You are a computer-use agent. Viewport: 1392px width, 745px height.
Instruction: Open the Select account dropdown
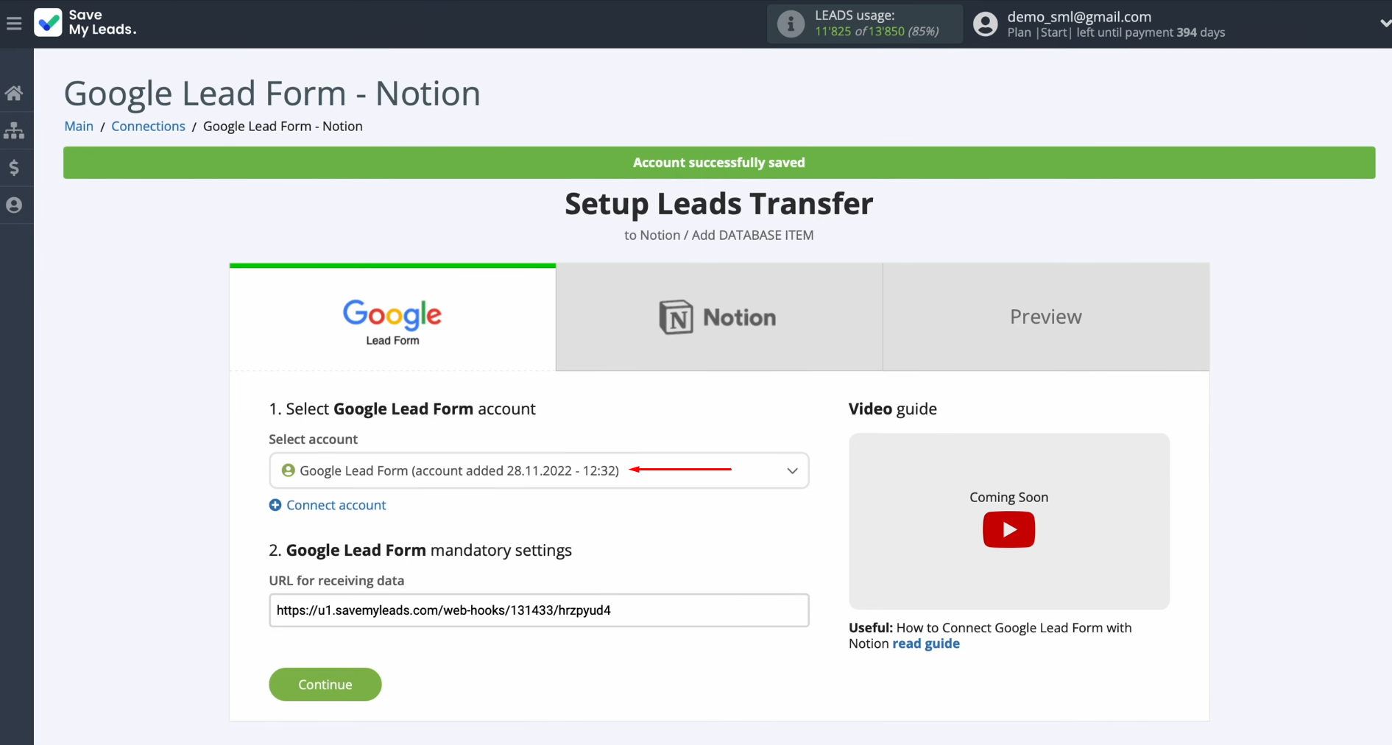[539, 470]
